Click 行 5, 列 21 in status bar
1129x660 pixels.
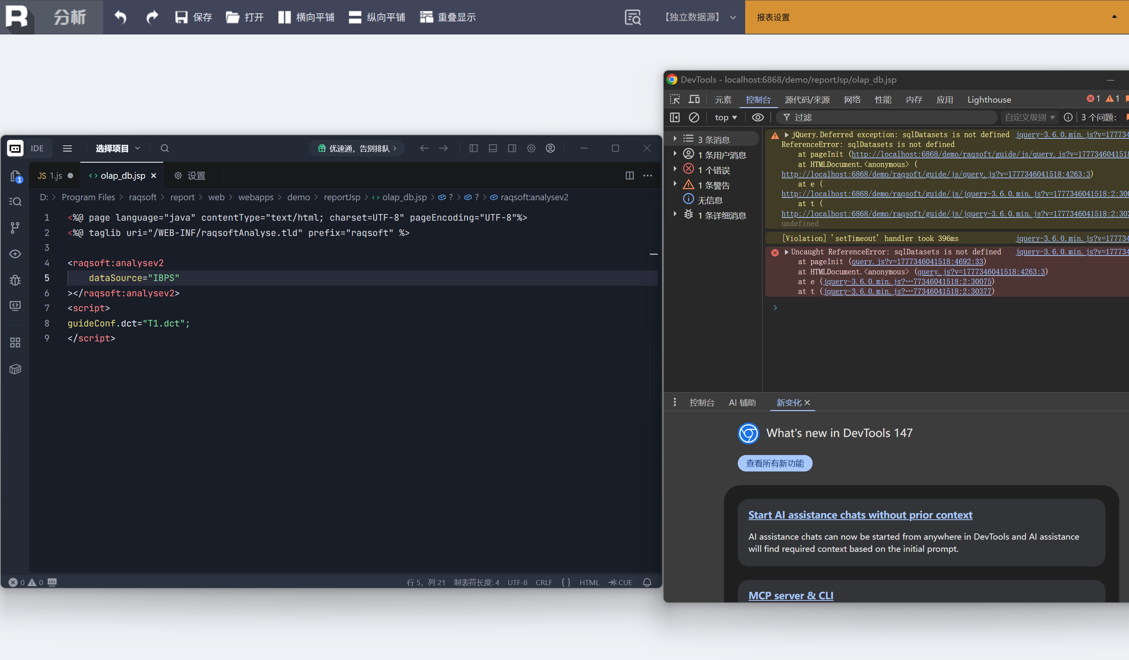point(426,582)
